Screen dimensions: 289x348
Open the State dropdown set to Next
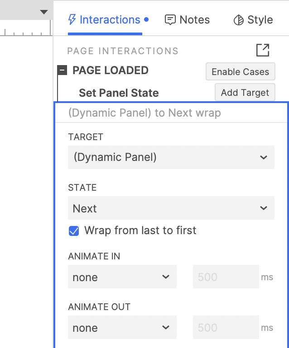coord(171,208)
